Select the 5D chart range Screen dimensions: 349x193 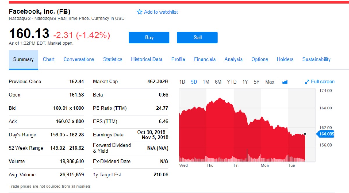[194, 82]
